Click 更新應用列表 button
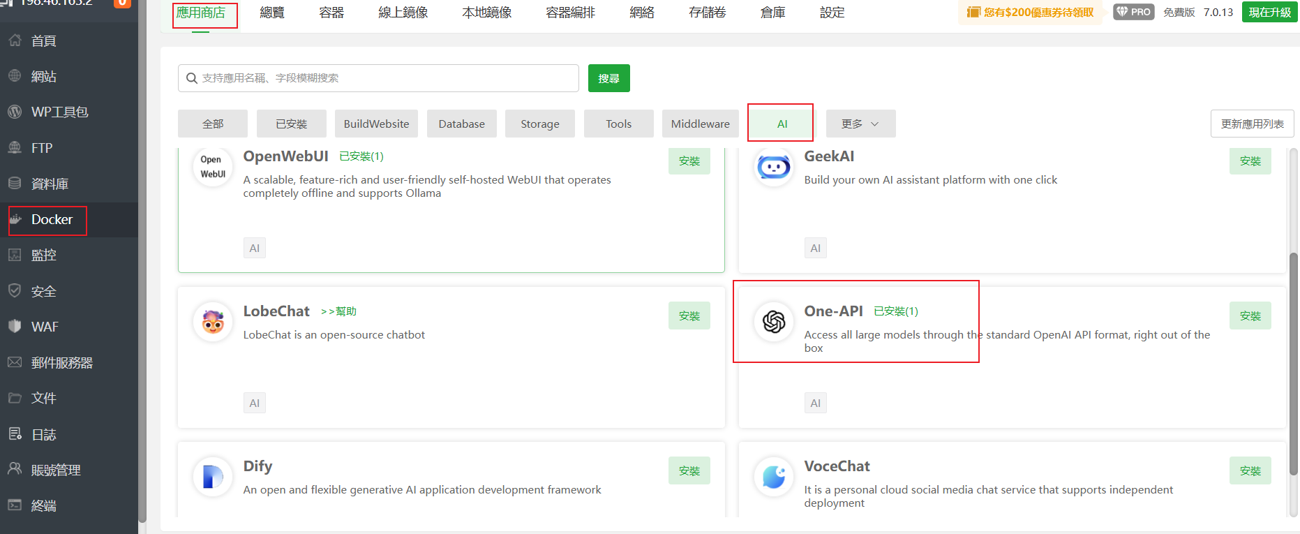 tap(1253, 124)
